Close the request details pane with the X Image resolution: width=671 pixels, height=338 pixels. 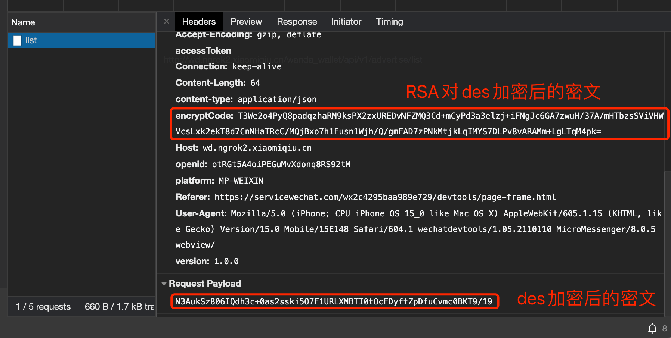point(166,21)
